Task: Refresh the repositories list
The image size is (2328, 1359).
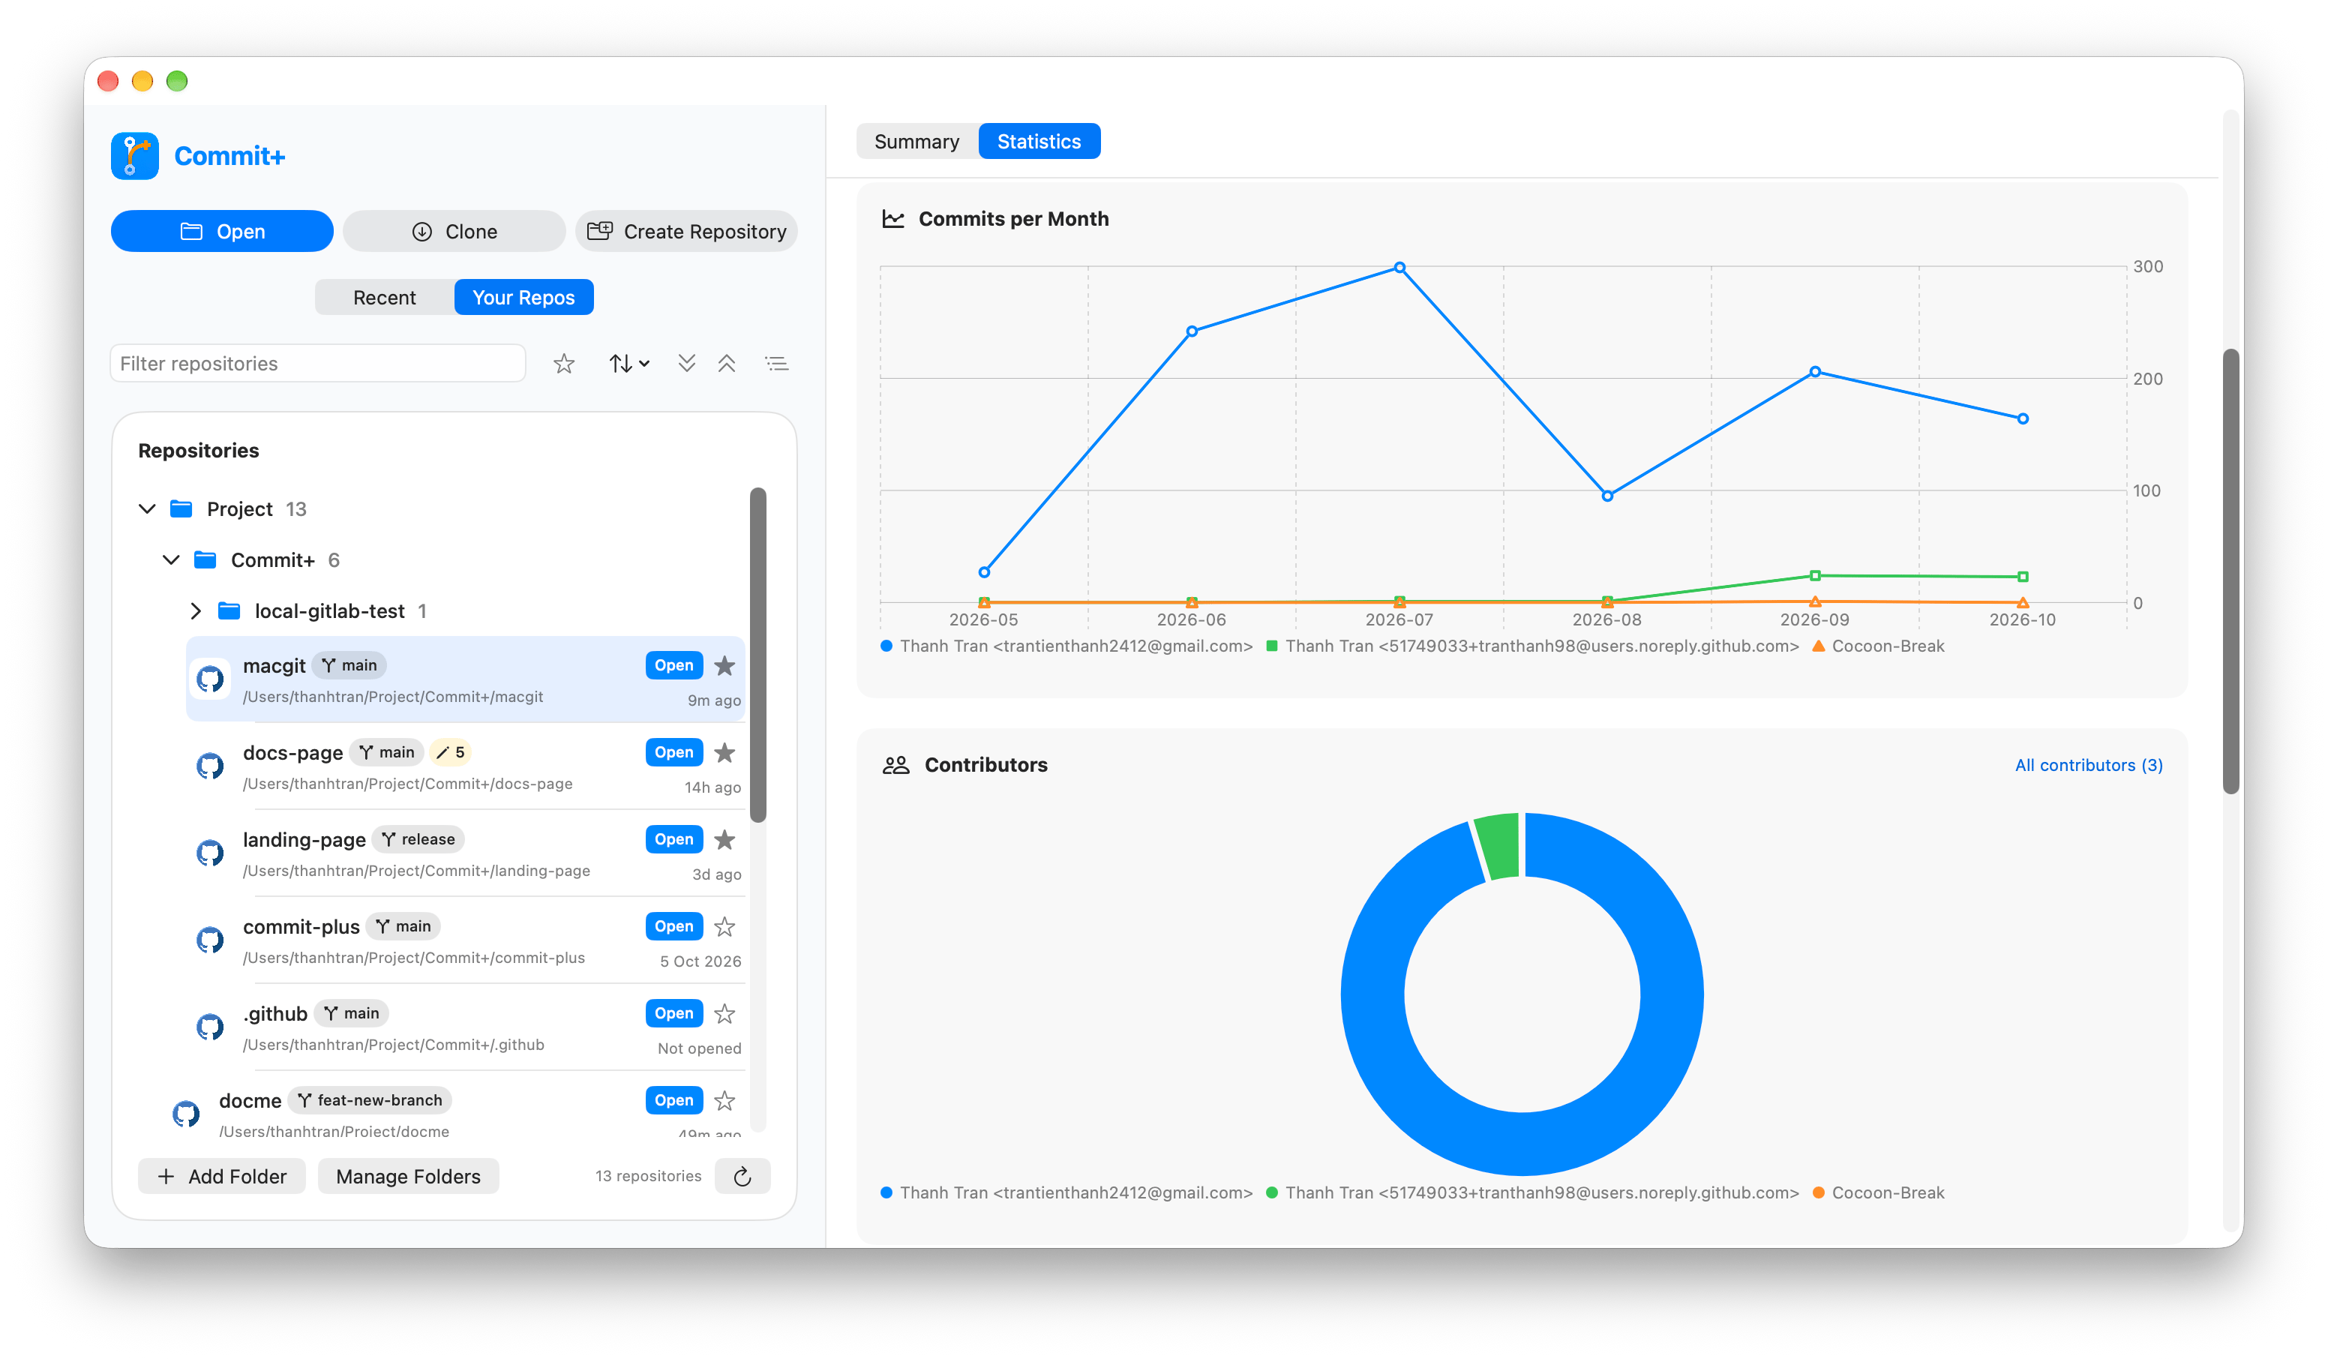Action: click(742, 1176)
